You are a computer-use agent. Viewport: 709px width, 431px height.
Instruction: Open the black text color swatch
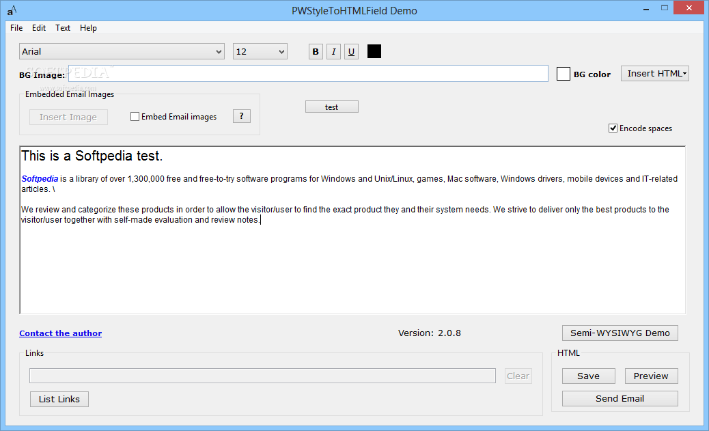tap(374, 51)
